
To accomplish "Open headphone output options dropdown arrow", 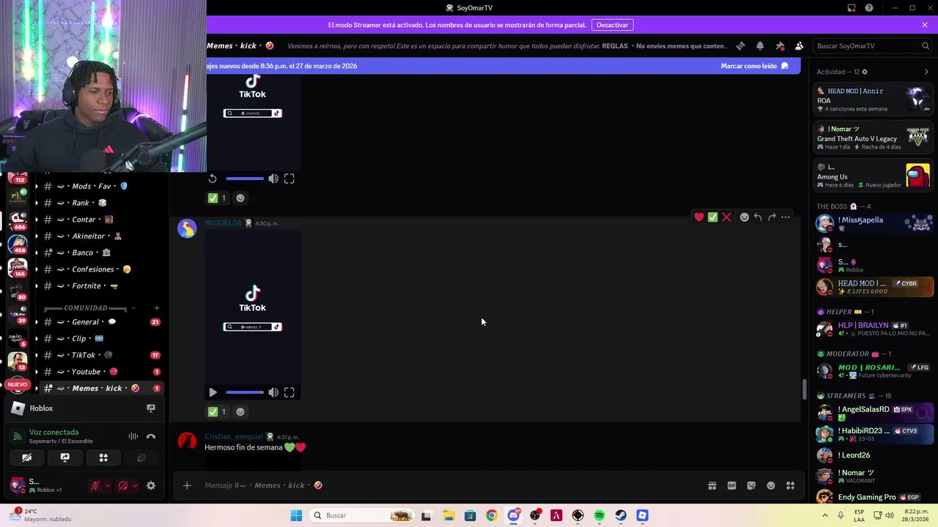I will point(135,485).
